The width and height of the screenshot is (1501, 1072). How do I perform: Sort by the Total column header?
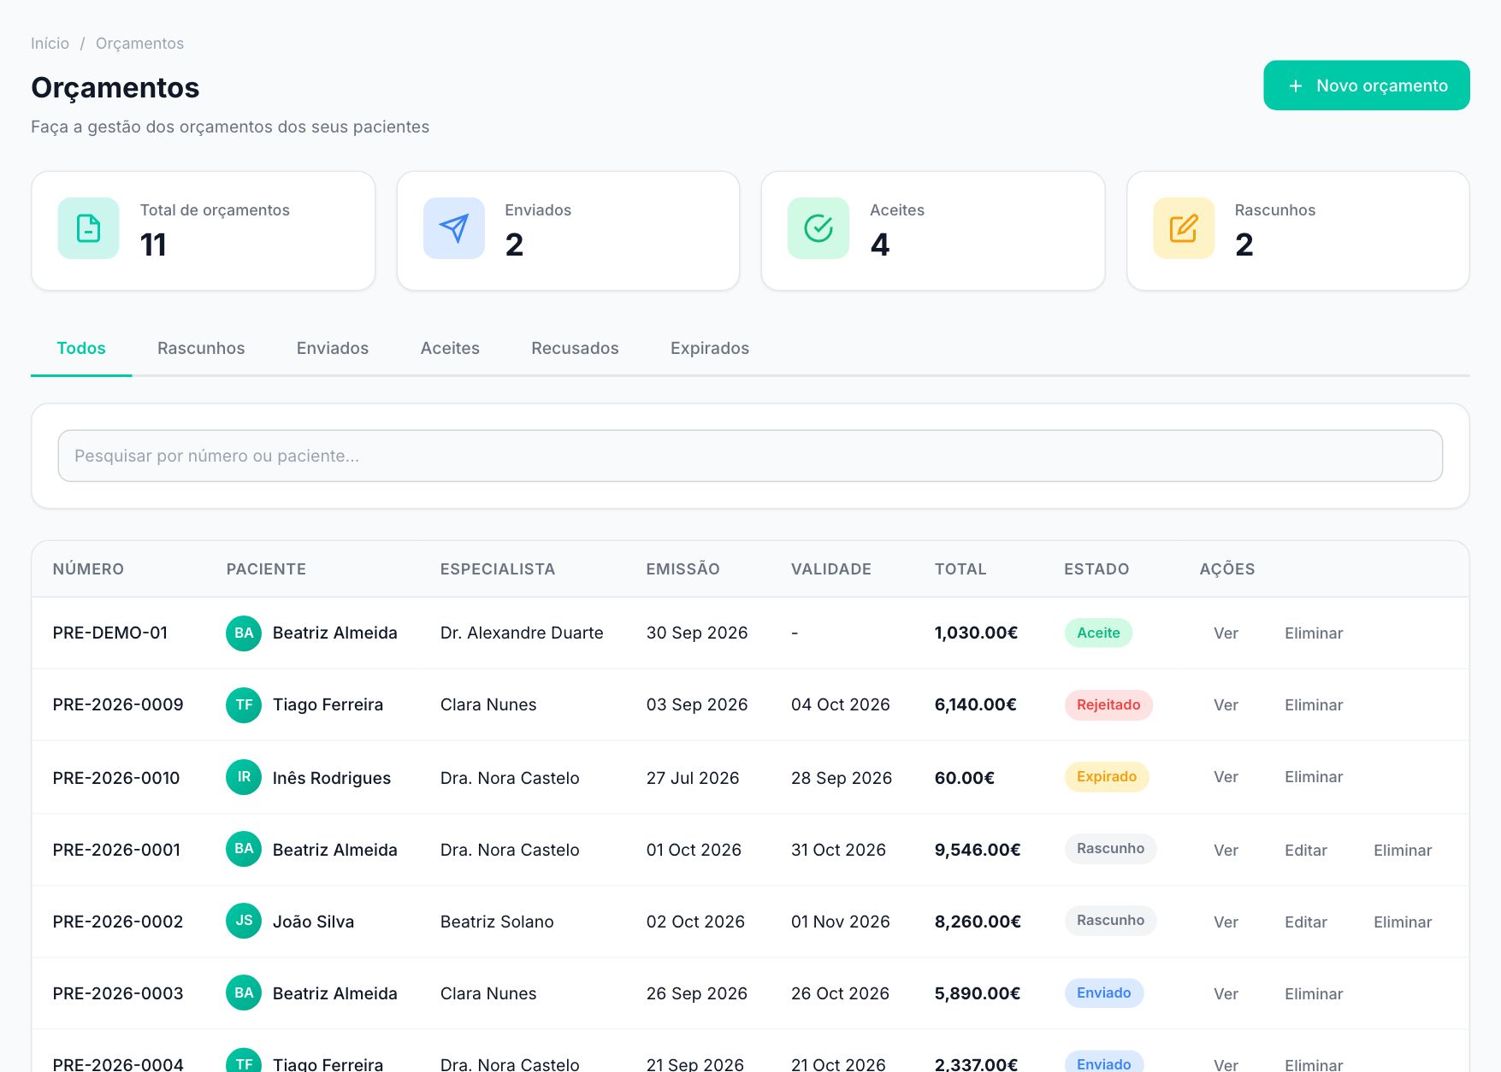pos(960,568)
